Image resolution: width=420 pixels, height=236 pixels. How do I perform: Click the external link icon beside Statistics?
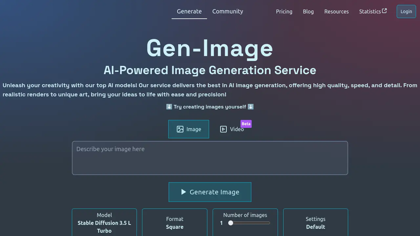[385, 11]
